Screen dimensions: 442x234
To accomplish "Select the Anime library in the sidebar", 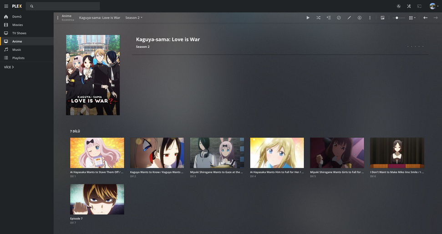I will [27, 41].
